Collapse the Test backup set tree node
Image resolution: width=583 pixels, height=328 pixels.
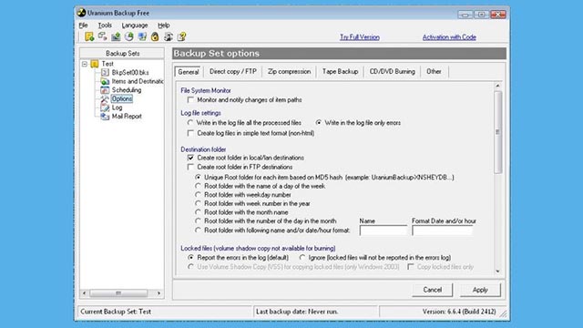85,64
